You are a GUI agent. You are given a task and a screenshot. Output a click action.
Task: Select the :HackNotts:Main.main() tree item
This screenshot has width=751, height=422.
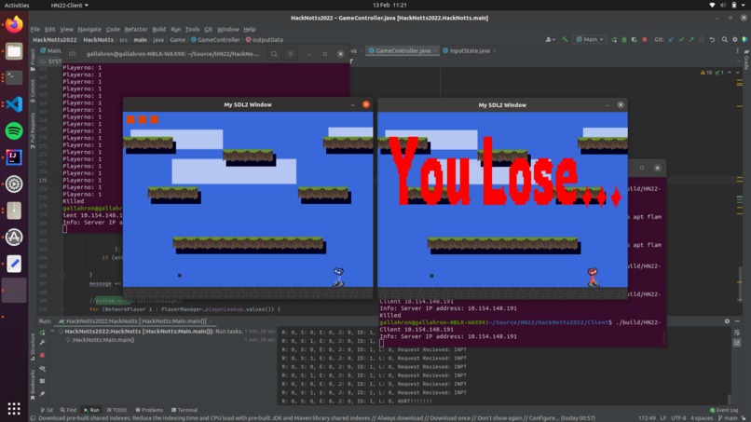click(x=103, y=340)
